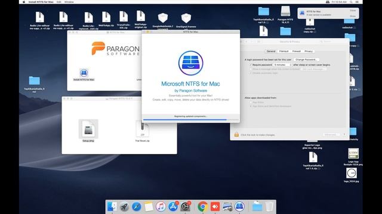This screenshot has height=214, width=382.
Task: Click the Paragon Software logo
Action: pos(115,49)
